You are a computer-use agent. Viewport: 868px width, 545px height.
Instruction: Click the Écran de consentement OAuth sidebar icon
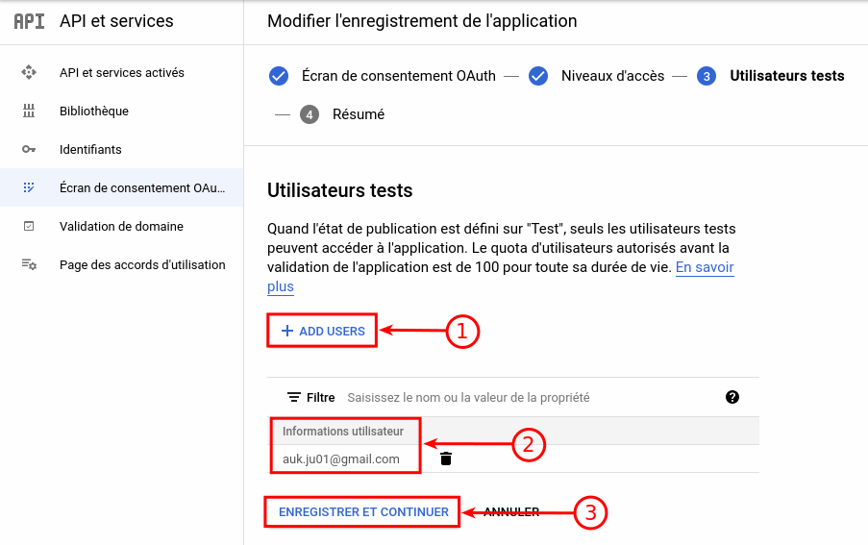point(29,187)
